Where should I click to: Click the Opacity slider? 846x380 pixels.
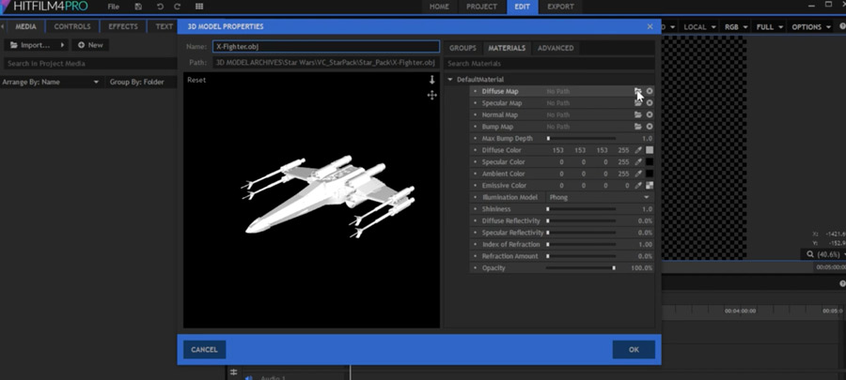(x=581, y=268)
